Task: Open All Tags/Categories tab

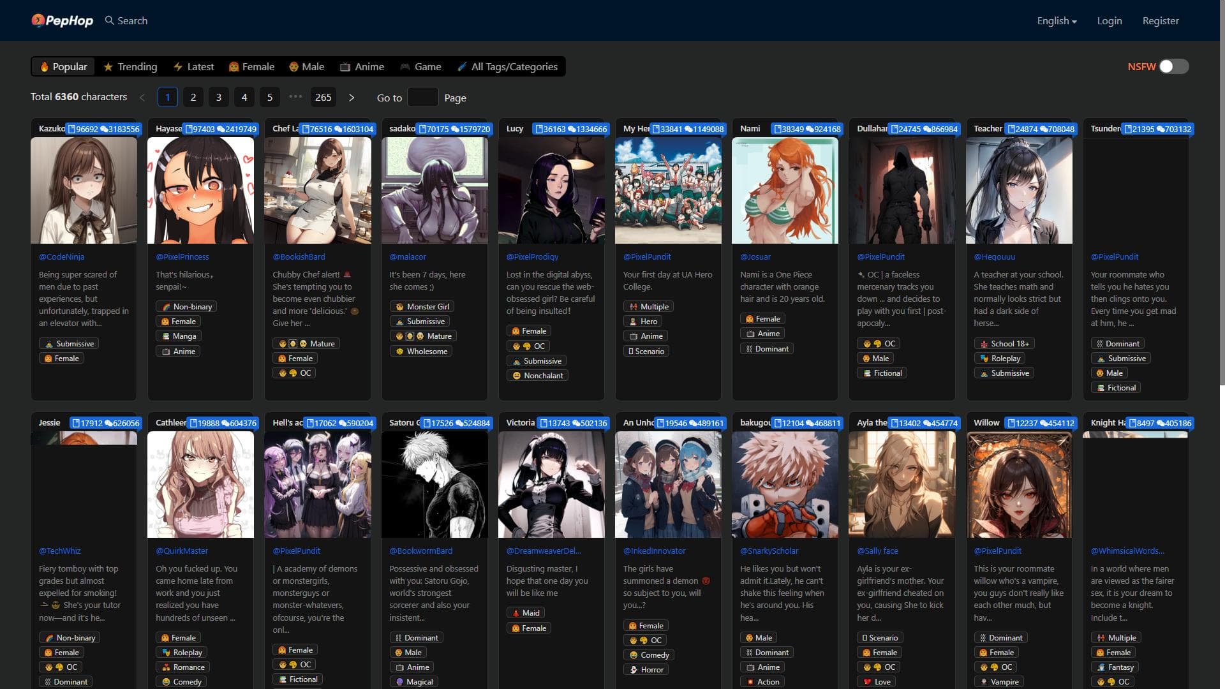Action: click(x=508, y=66)
